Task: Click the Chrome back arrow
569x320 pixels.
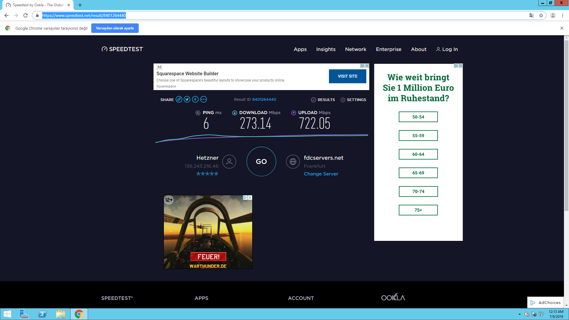Action: (7, 15)
